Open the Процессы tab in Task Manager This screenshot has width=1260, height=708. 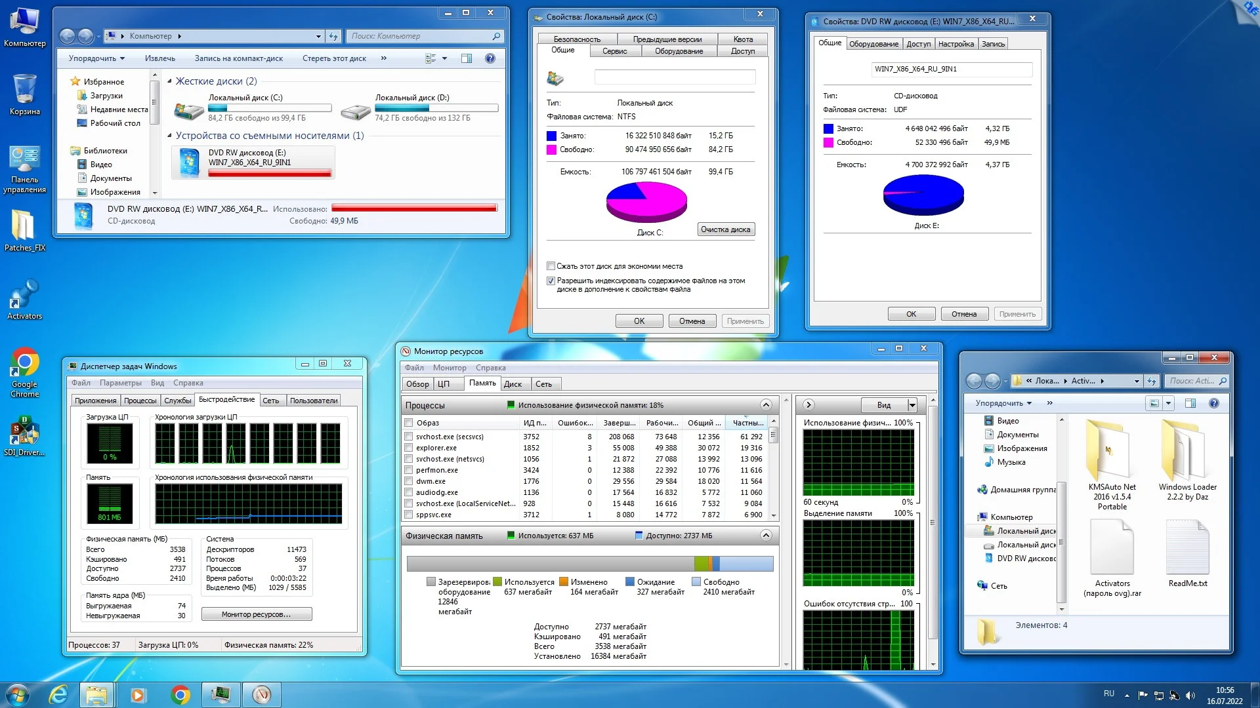pyautogui.click(x=140, y=401)
